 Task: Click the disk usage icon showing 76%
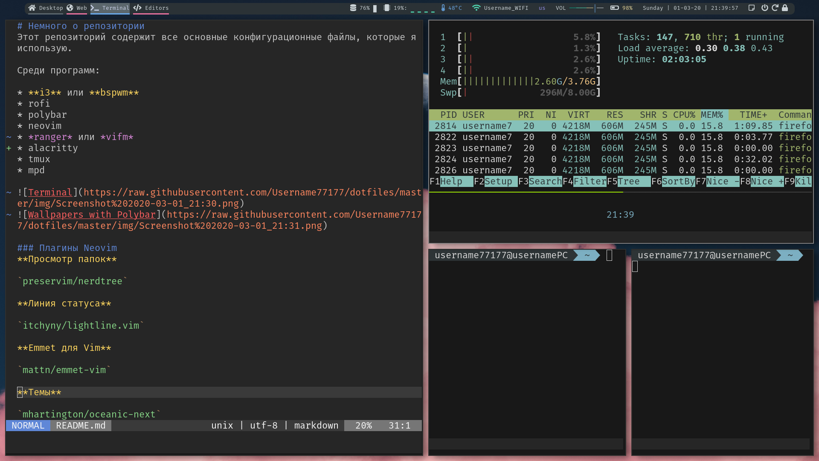[x=353, y=8]
